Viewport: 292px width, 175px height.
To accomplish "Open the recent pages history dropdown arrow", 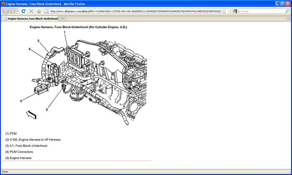I will click(17, 11).
